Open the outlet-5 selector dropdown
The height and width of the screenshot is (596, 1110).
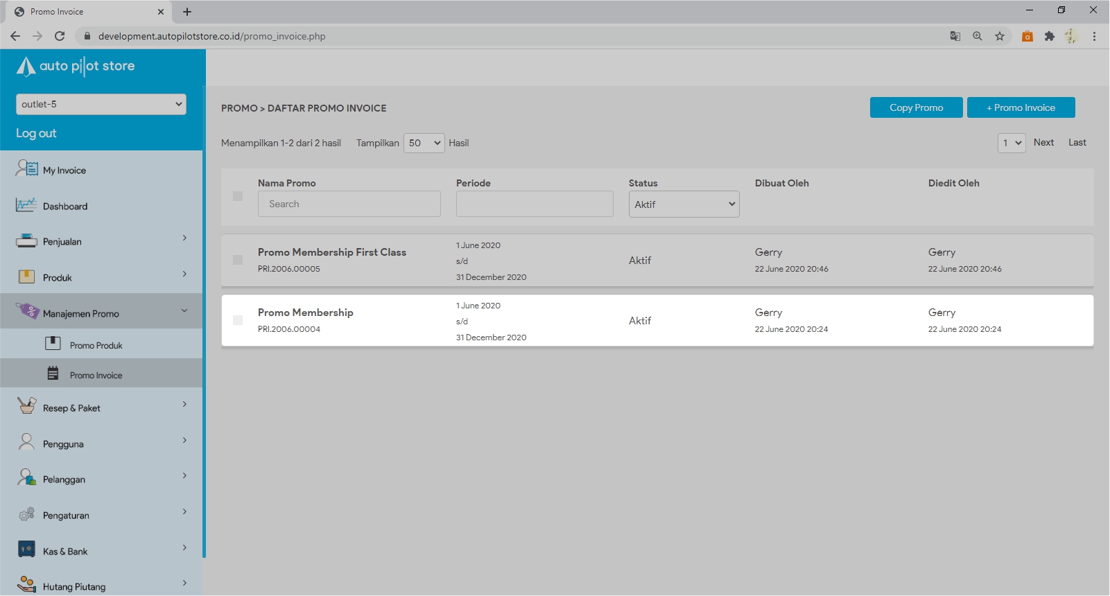click(101, 104)
